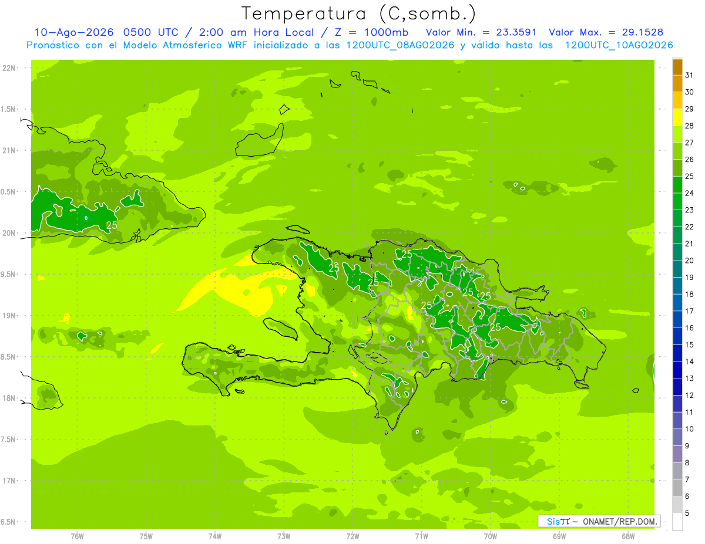Click the "22N" latitude label

(x=9, y=68)
